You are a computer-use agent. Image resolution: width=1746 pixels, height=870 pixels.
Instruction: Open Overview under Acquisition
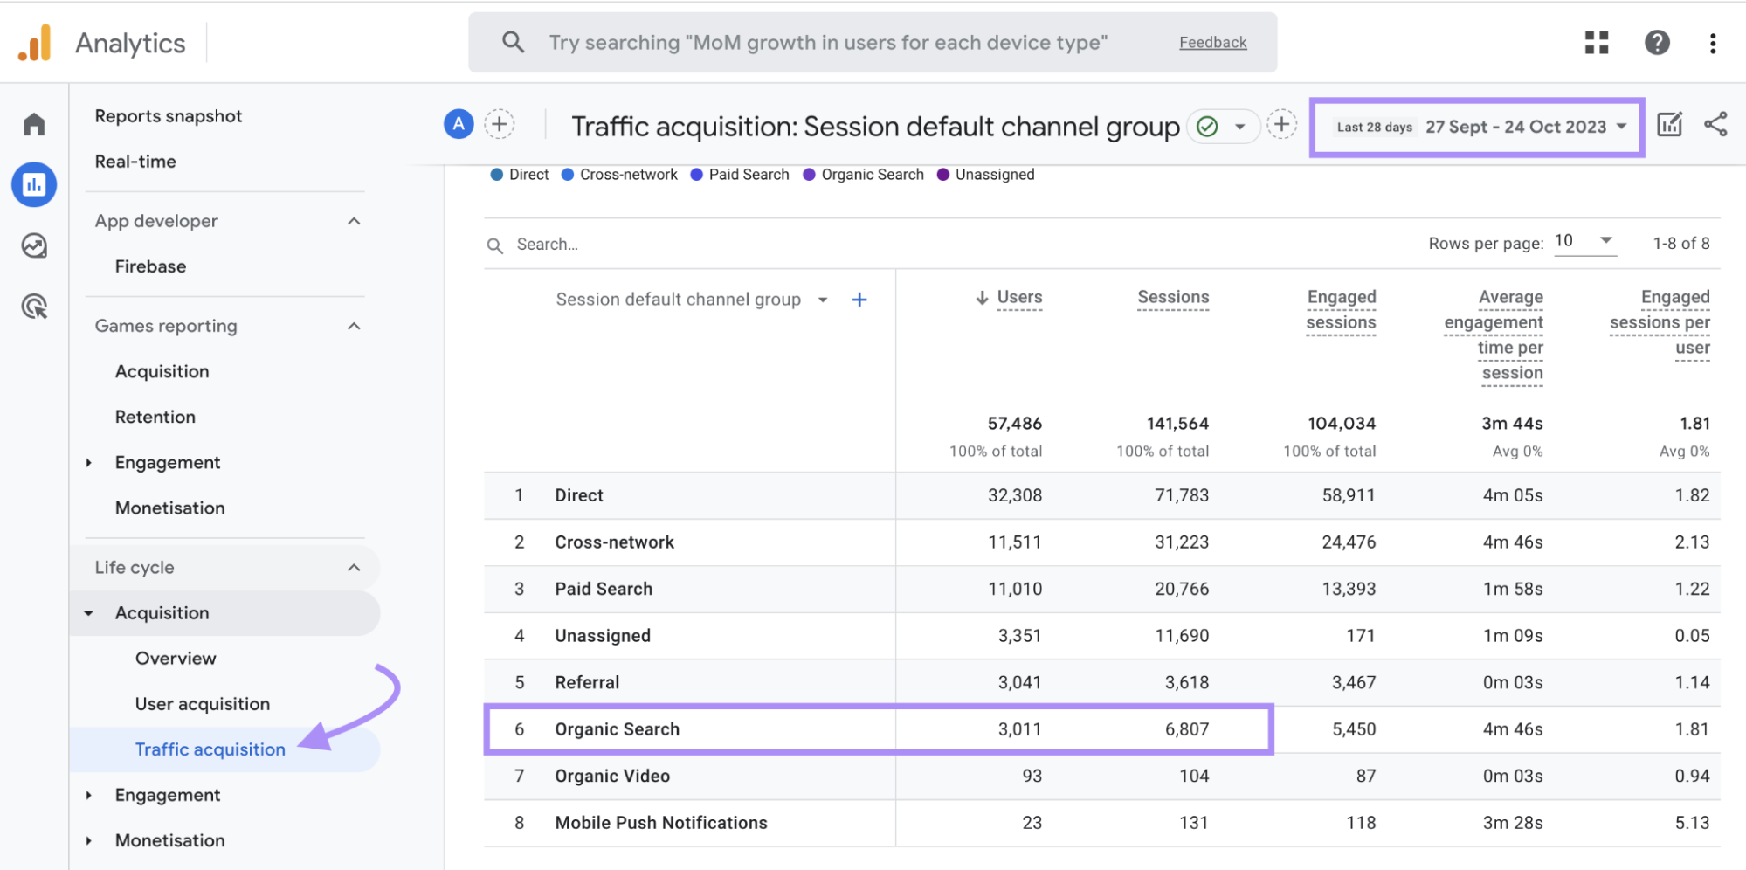(x=176, y=659)
